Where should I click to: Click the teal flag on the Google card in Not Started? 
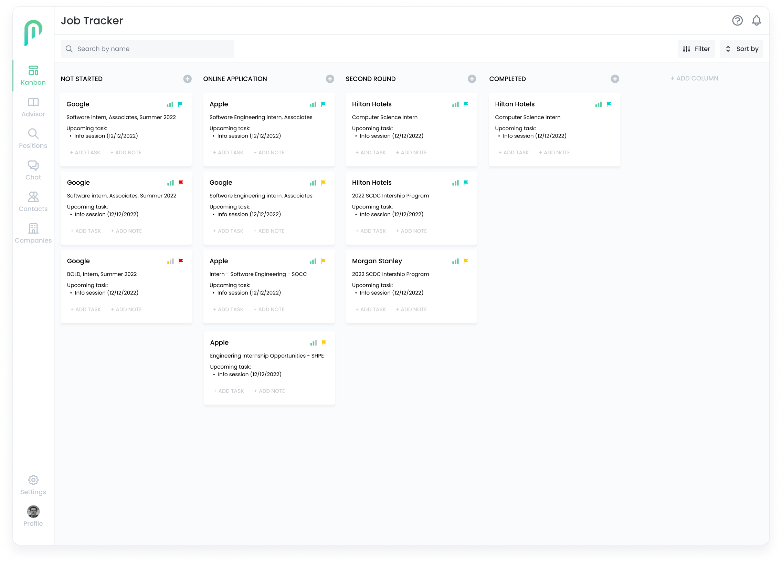[180, 104]
